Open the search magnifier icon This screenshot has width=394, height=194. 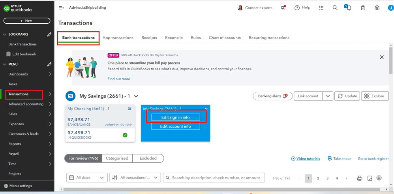pos(335,8)
